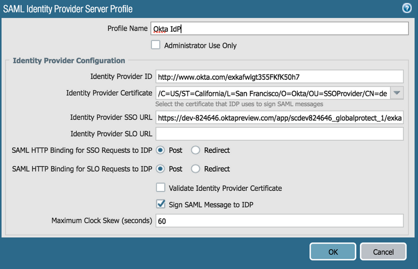The width and height of the screenshot is (418, 269).
Task: Uncheck Sign SAML Message to IDP
Action: [161, 204]
